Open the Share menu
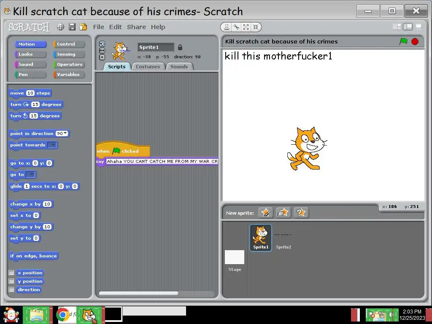432x324 pixels. [x=136, y=27]
